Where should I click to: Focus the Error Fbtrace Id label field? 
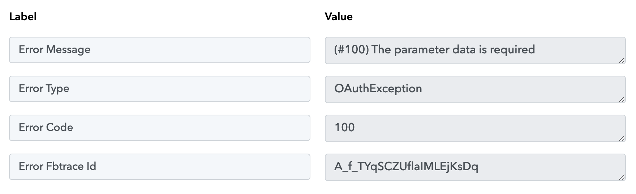[x=160, y=167]
